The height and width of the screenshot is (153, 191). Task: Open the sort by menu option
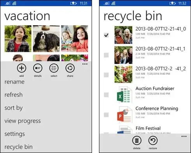pyautogui.click(x=14, y=108)
